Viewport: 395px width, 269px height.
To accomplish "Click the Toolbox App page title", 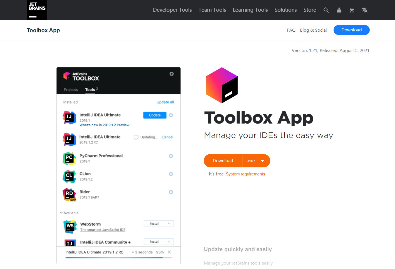I will [259, 118].
